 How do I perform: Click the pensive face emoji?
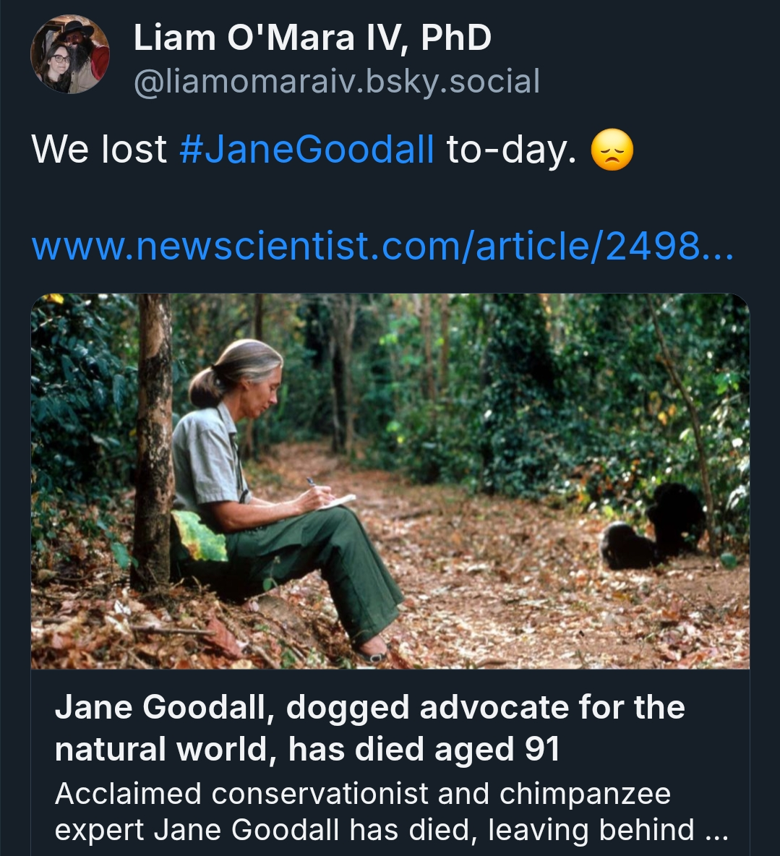(x=612, y=151)
